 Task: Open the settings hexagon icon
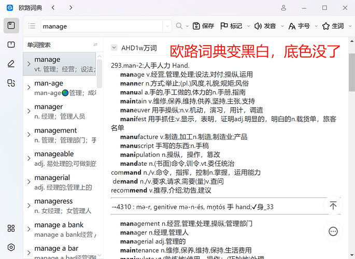(11, 247)
